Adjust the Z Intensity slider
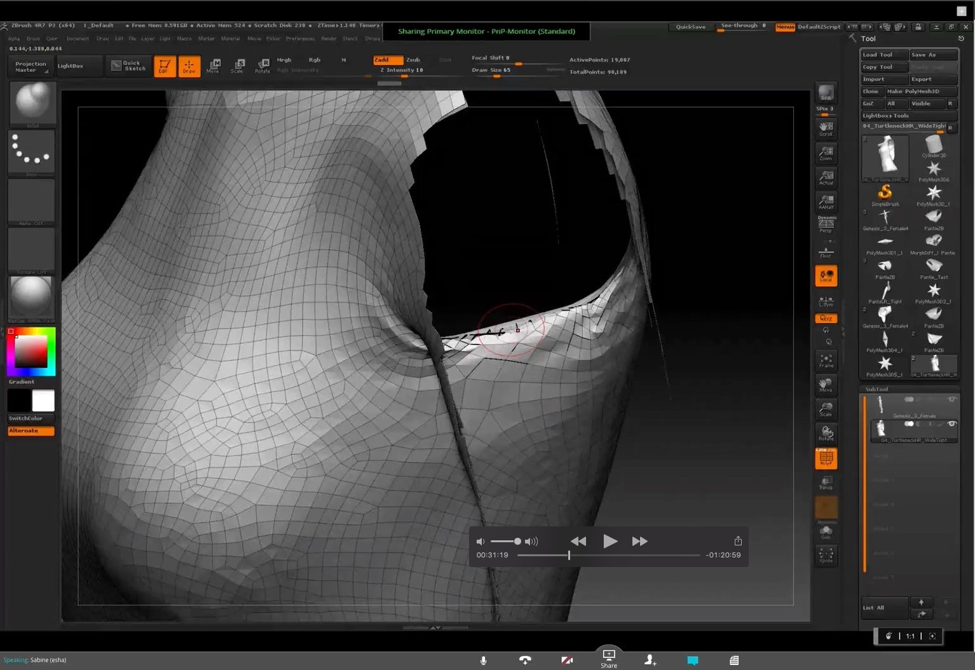The width and height of the screenshot is (975, 670). (x=419, y=71)
